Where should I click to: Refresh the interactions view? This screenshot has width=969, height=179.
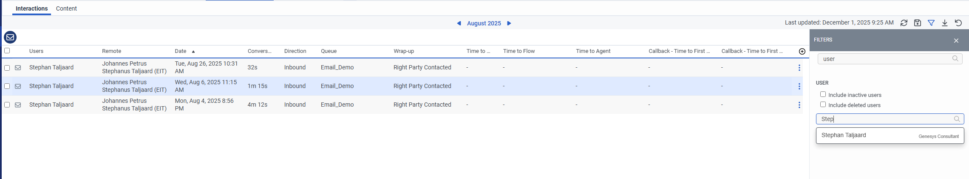tap(904, 23)
